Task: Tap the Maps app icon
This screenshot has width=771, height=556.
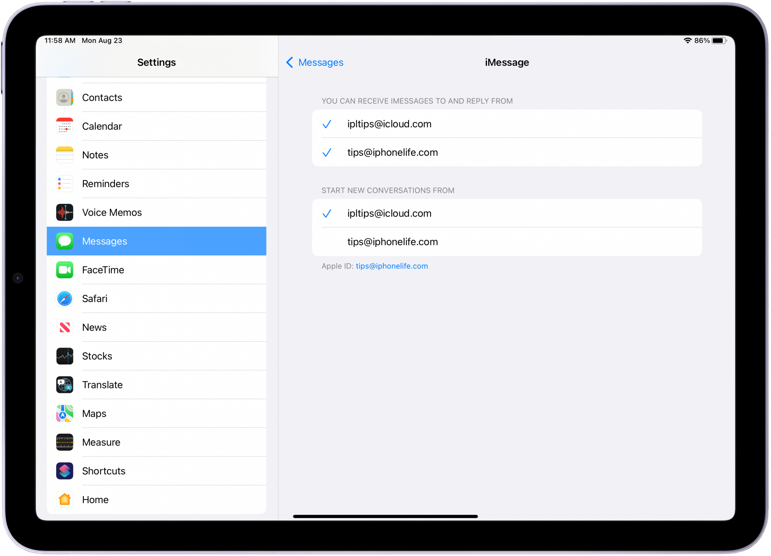Action: pyautogui.click(x=64, y=414)
